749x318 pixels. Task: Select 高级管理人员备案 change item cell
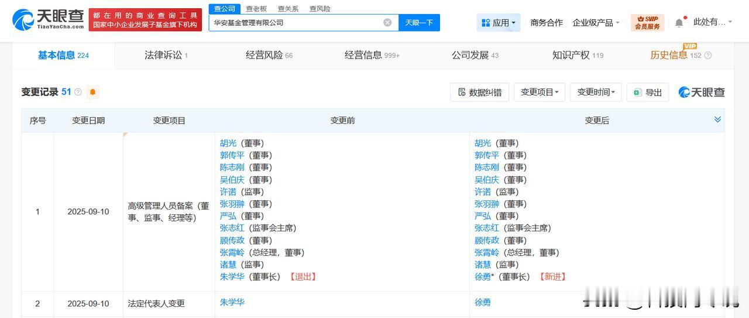pyautogui.click(x=169, y=211)
